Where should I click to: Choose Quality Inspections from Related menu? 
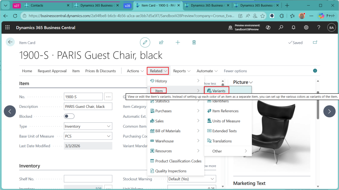point(171,171)
